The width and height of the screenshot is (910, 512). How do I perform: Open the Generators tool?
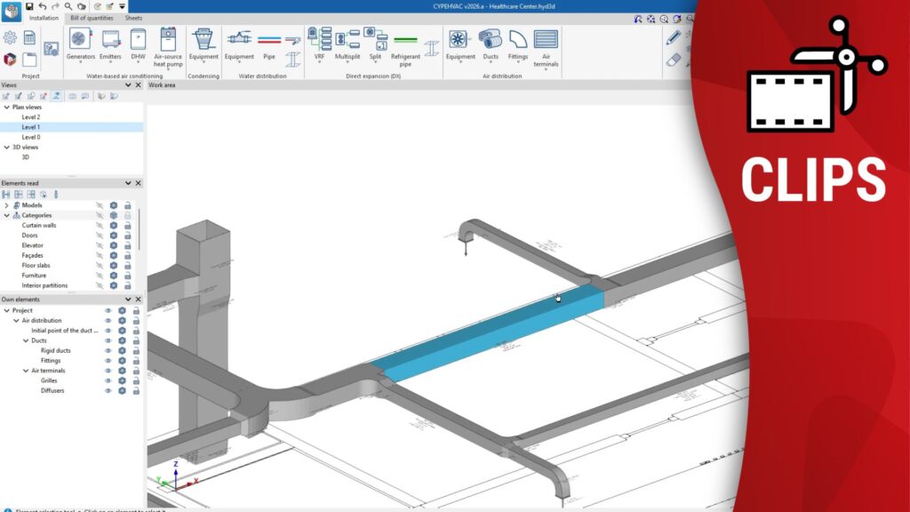click(x=80, y=43)
